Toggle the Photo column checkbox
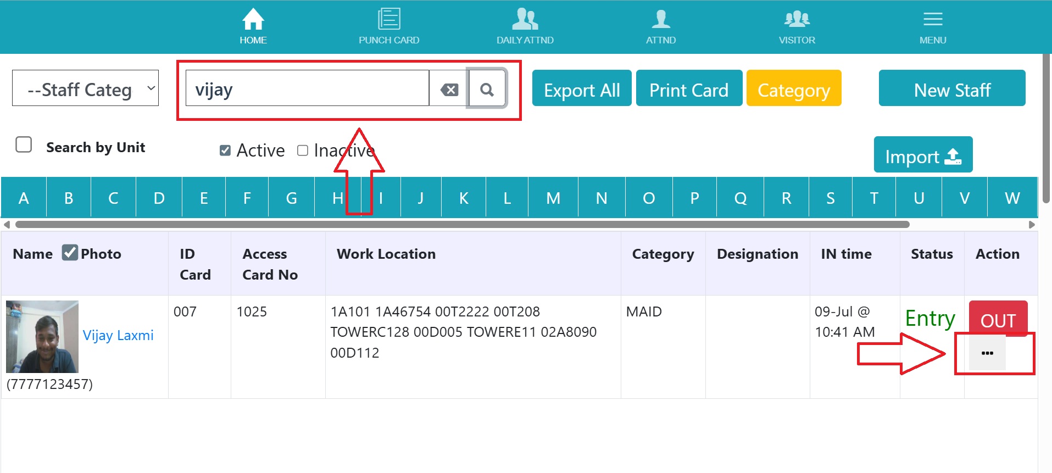Viewport: 1052px width, 473px height. click(70, 253)
